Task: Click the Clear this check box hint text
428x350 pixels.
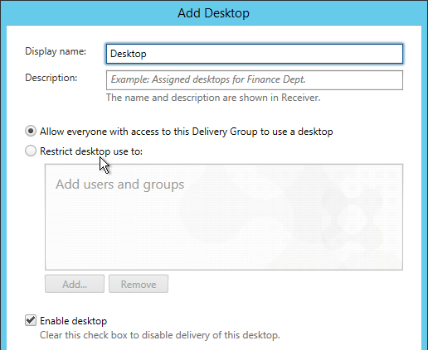Action: point(160,335)
